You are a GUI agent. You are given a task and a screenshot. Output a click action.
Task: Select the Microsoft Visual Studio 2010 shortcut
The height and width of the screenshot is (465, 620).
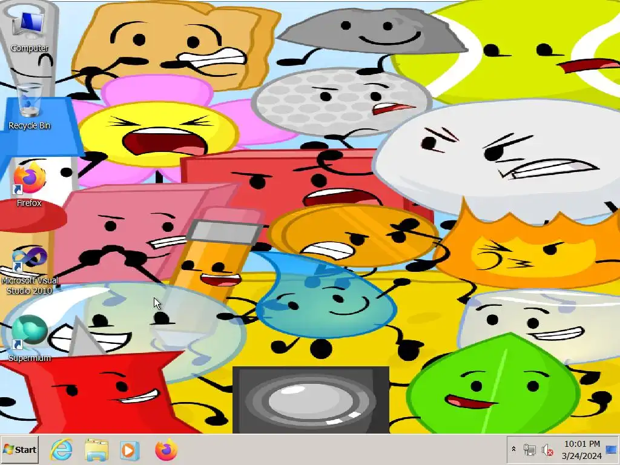29,271
